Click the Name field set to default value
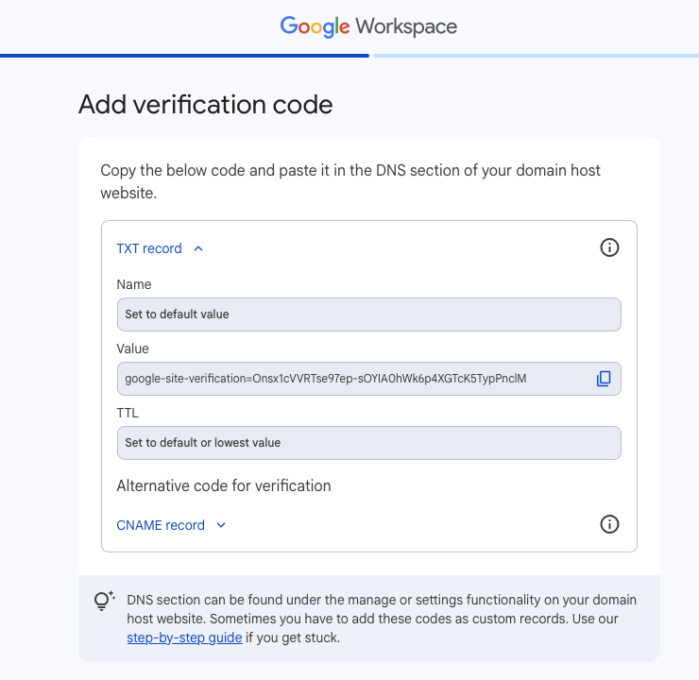The height and width of the screenshot is (680, 699). pyautogui.click(x=368, y=314)
